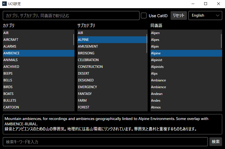Choose CONSTRUCTION from the subcategory list
The image size is (225, 149).
[x=90, y=67]
